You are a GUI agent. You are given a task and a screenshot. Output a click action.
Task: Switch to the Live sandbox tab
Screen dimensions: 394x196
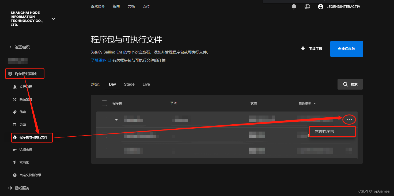(146, 84)
